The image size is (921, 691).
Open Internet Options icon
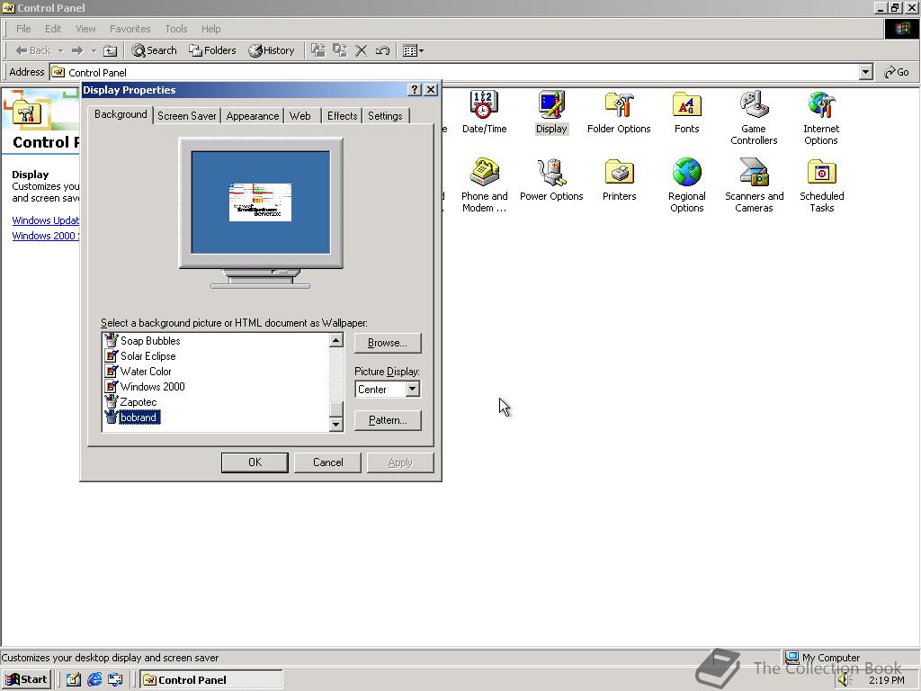coord(820,118)
